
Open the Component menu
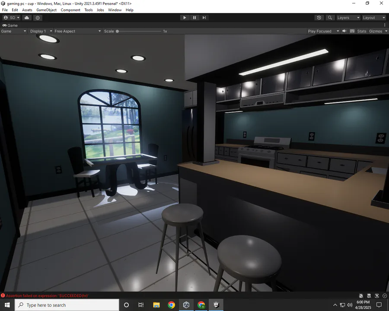click(70, 10)
